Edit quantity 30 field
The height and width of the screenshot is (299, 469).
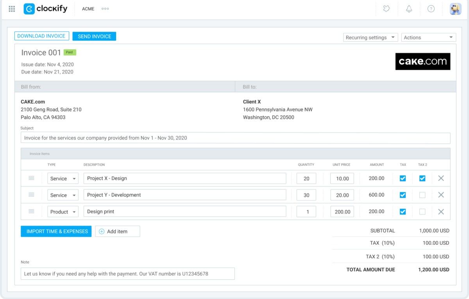click(306, 195)
